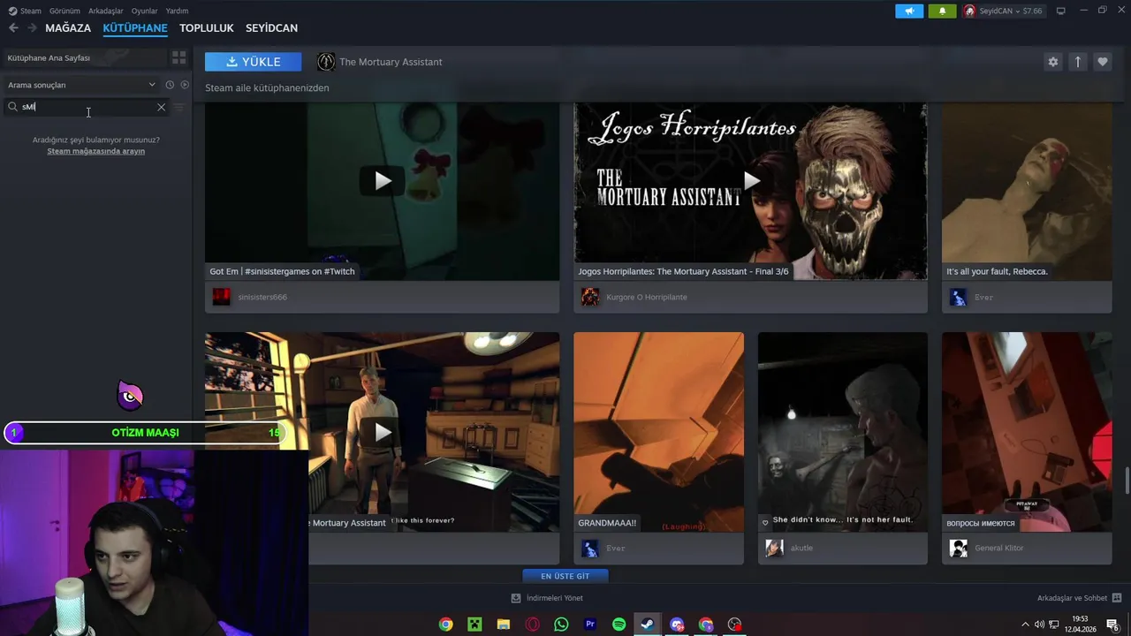Image resolution: width=1131 pixels, height=636 pixels.
Task: Open the General Klitor author avatar
Action: (x=959, y=548)
